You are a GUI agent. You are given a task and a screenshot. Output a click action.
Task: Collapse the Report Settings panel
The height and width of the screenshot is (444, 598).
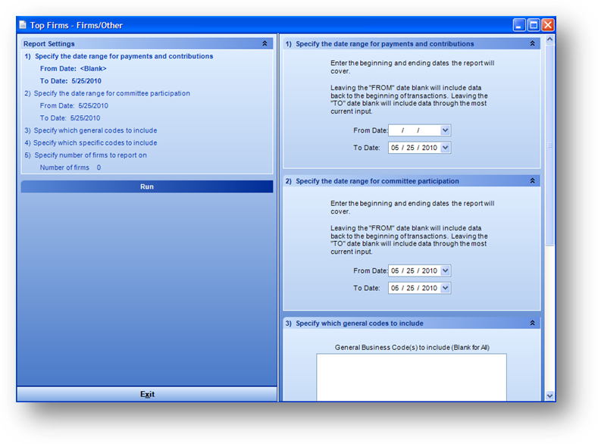[x=265, y=44]
